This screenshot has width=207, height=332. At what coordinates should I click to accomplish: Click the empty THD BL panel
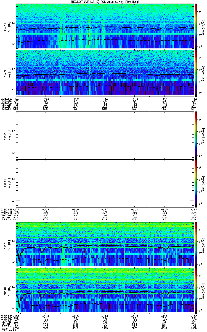click(105, 135)
